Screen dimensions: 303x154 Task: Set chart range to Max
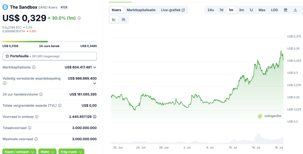[x=262, y=10]
